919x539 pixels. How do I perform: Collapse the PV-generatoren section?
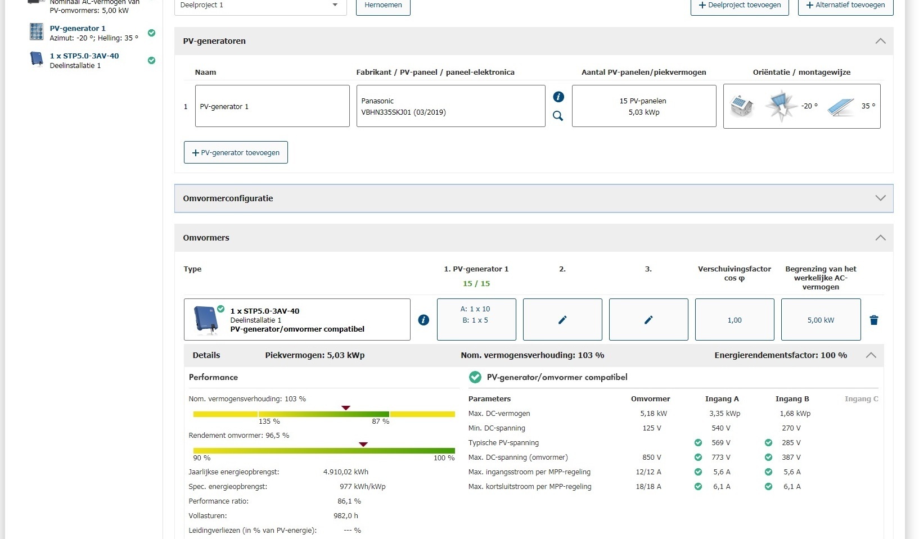(880, 41)
